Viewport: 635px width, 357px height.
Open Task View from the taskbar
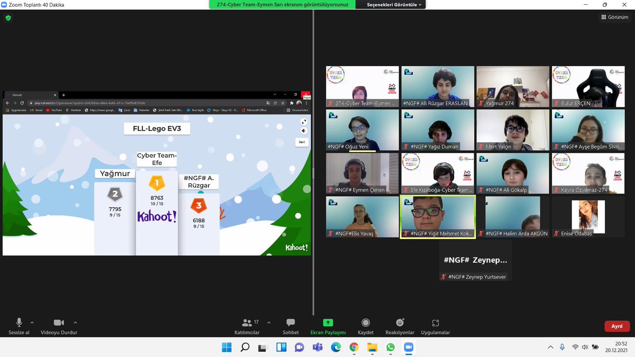coord(263,347)
